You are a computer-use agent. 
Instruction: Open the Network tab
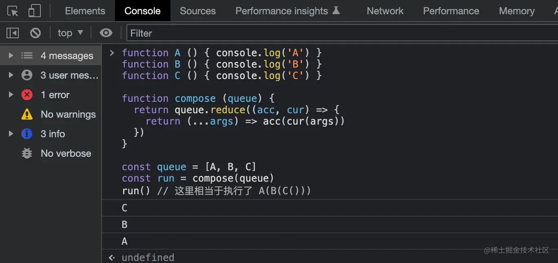[x=385, y=11]
